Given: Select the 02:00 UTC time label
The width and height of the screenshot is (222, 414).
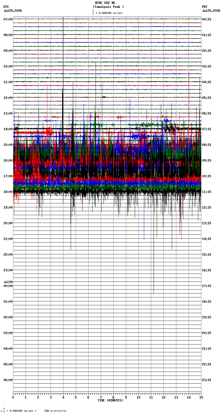Looking at the screenshot, I should [x=8, y=317].
